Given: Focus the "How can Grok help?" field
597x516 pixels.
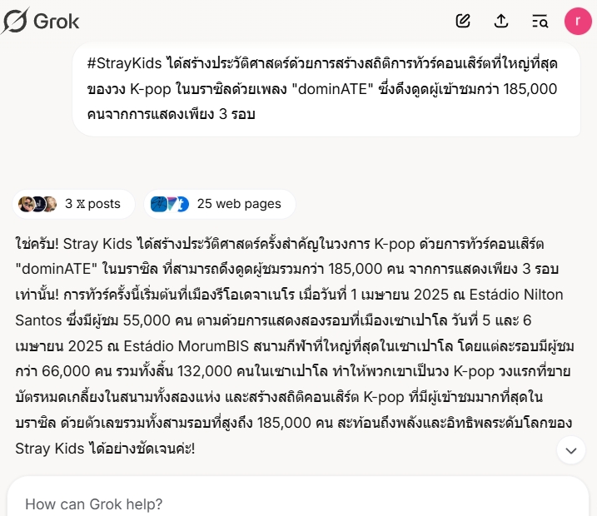Looking at the screenshot, I should coord(298,504).
